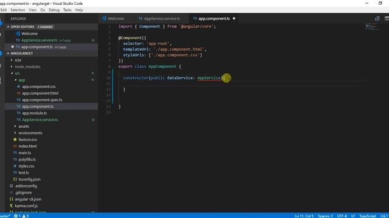
Task: Change language mode via TypeScript indicator
Action: point(368,216)
